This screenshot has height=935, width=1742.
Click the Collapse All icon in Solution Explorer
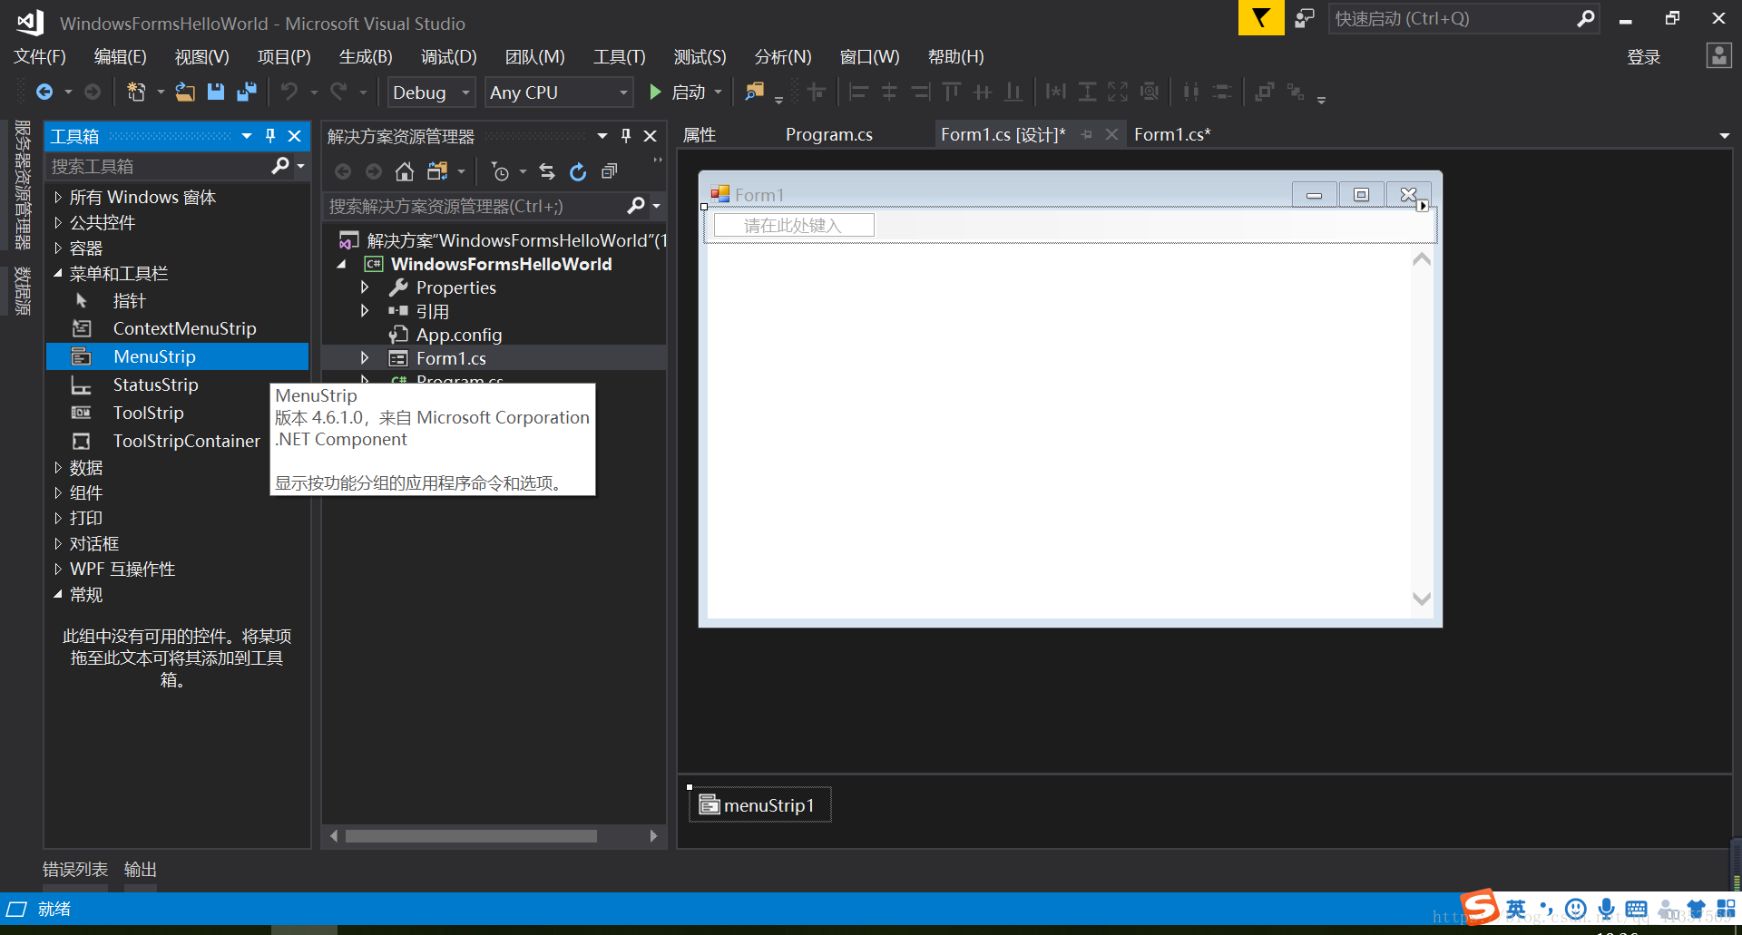(x=610, y=171)
